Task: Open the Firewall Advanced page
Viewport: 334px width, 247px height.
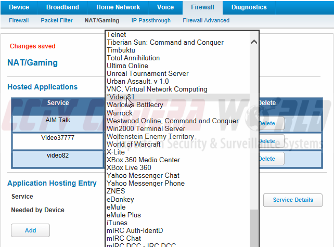Action: point(206,21)
